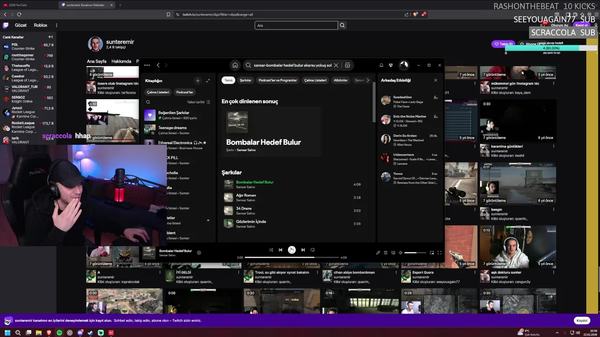Show more search filters with right chevron
Image resolution: width=600 pixels, height=337 pixels.
point(367,80)
